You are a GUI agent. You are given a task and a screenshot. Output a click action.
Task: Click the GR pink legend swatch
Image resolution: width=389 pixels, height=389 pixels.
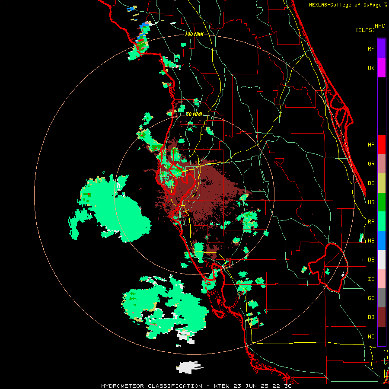tap(382, 164)
